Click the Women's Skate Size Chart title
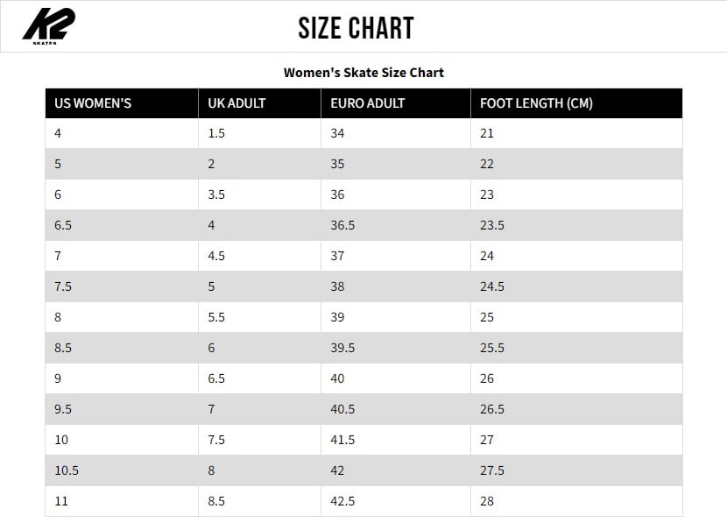The width and height of the screenshot is (727, 530). click(x=363, y=73)
